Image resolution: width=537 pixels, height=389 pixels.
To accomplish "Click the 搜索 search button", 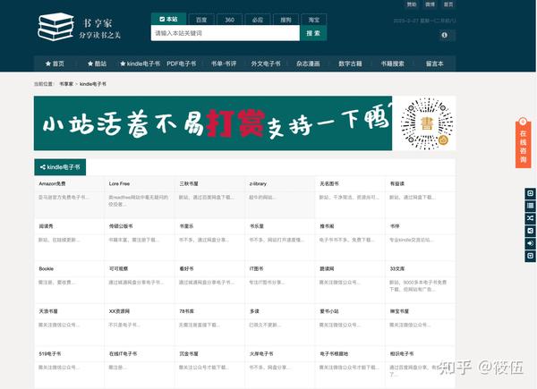I will [x=313, y=33].
